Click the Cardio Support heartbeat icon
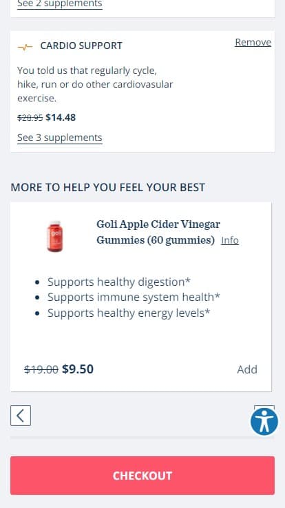This screenshot has height=508, width=285. 25,47
